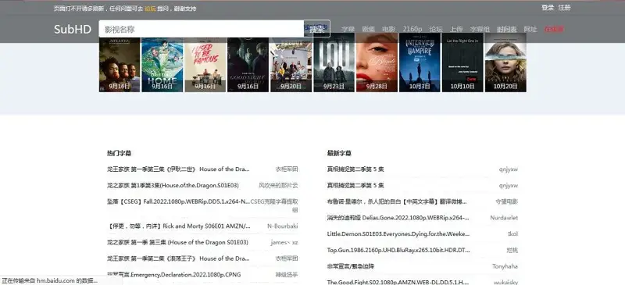Click the 登录 login link
Screen dimensions: 625x285
pyautogui.click(x=548, y=8)
